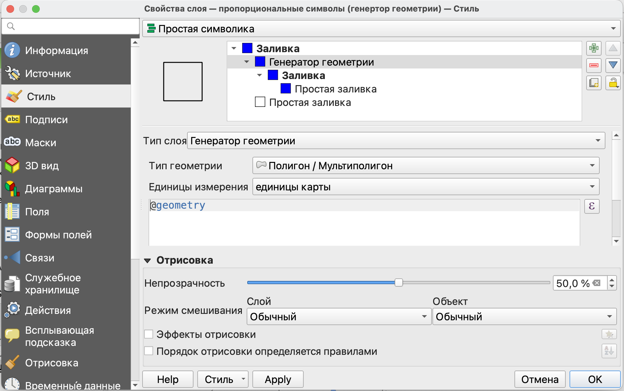The width and height of the screenshot is (624, 391).
Task: Click the green add symbol layer icon
Action: coord(594,48)
